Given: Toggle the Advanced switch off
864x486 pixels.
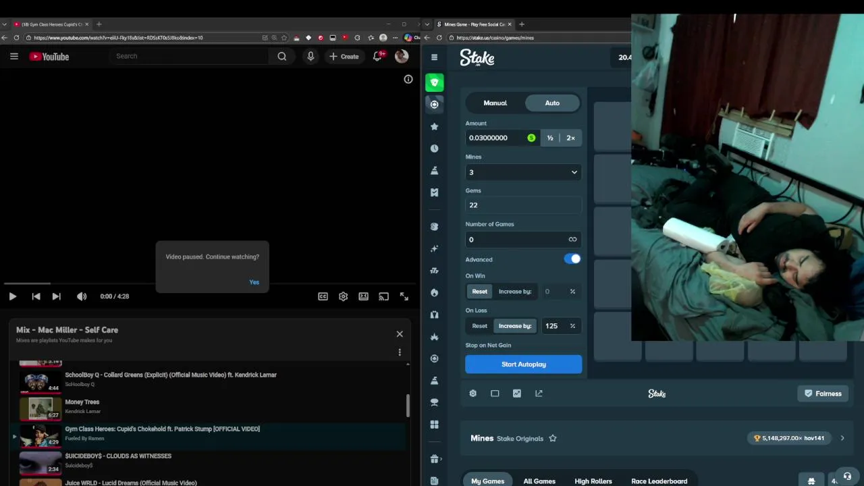Looking at the screenshot, I should pyautogui.click(x=572, y=259).
